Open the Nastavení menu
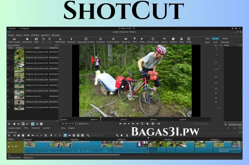Image resolution: width=249 pixels, height=165 pixels. point(45,35)
